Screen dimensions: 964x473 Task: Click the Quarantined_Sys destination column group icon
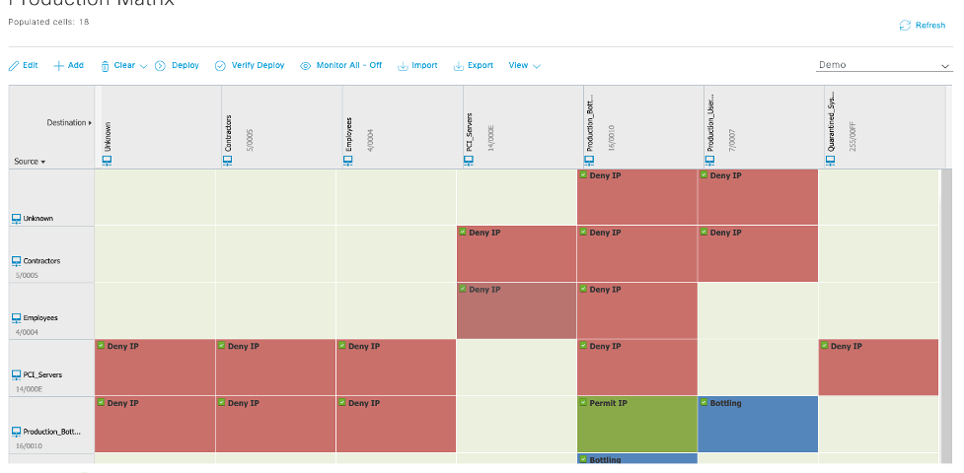(x=830, y=161)
